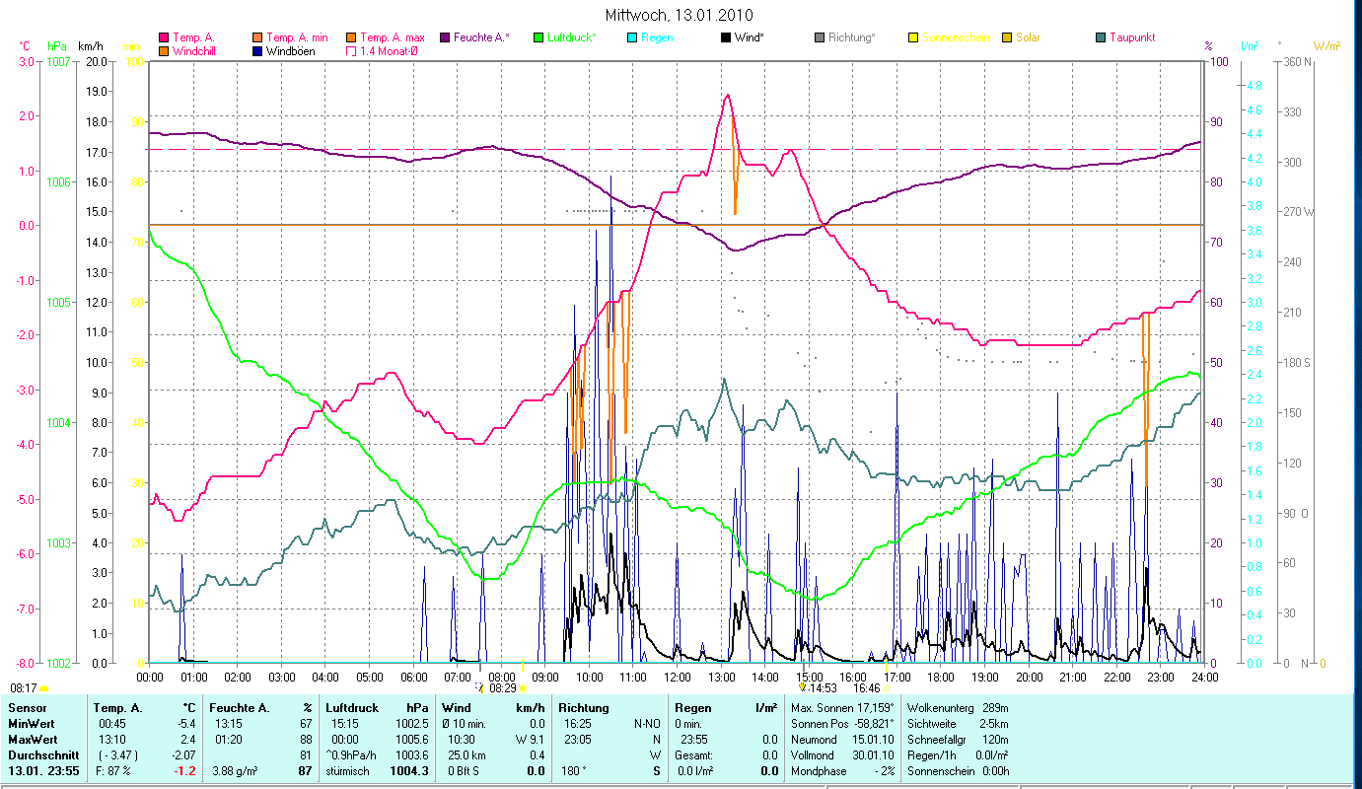The height and width of the screenshot is (789, 1362).
Task: Click the red current temperature -1.2
Action: (183, 771)
